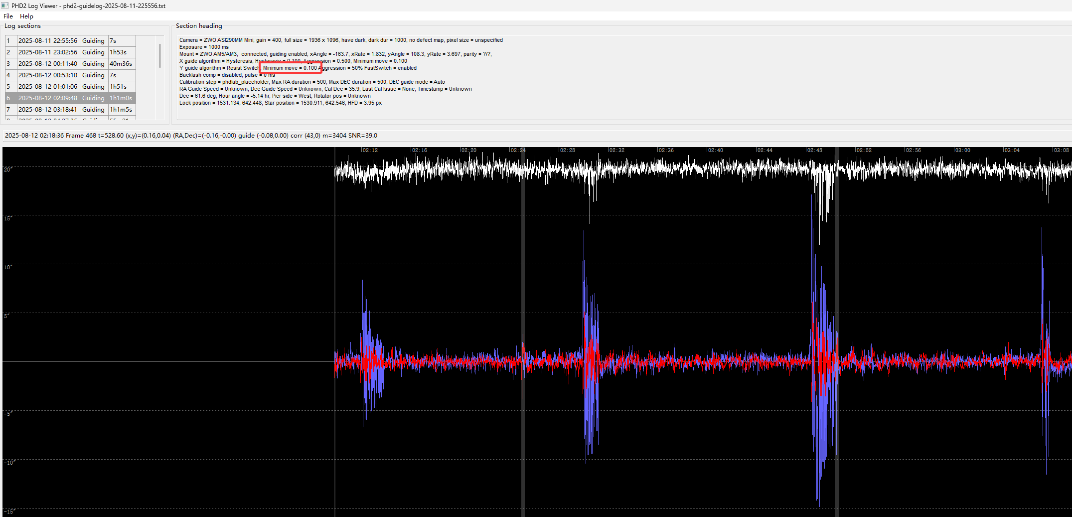Click the Section heading panel label
The width and height of the screenshot is (1072, 517).
click(x=199, y=26)
